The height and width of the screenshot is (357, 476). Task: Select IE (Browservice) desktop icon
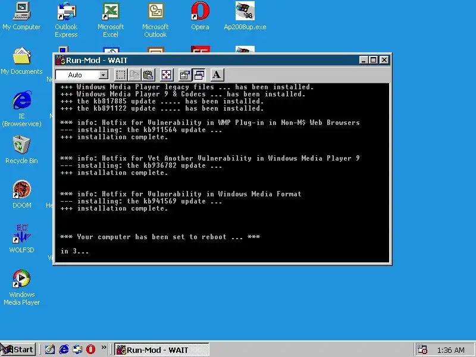[21, 109]
